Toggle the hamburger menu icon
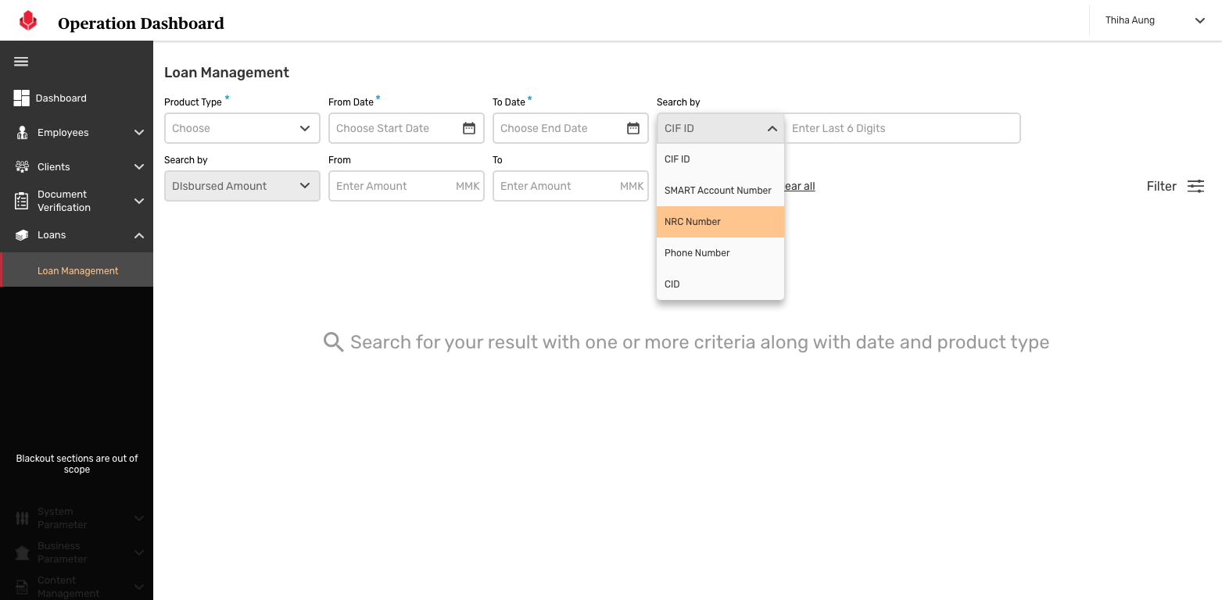 click(21, 62)
